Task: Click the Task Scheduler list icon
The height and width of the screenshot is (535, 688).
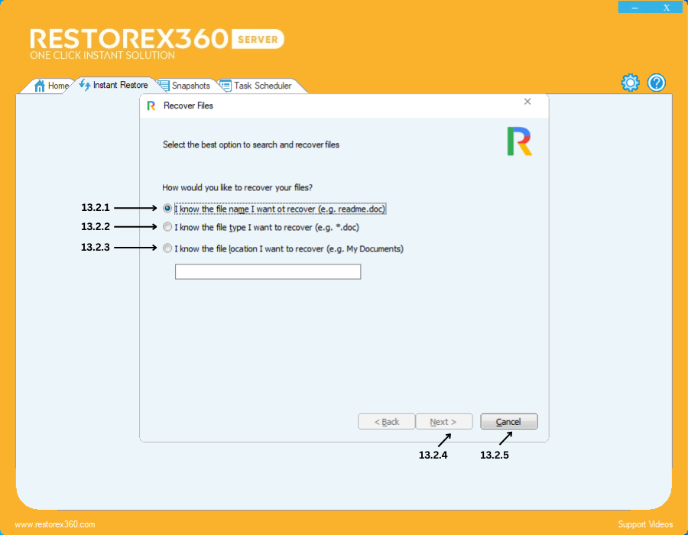Action: click(x=226, y=86)
